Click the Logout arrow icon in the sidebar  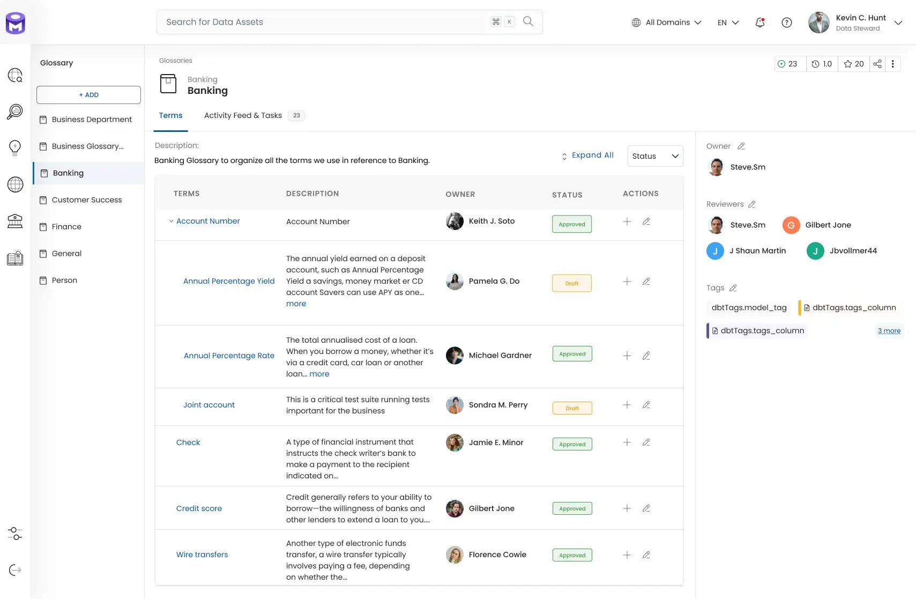coord(15,570)
